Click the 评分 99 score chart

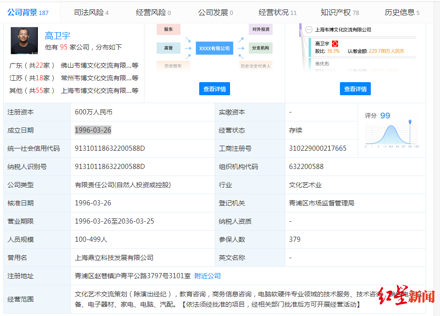coord(392,130)
